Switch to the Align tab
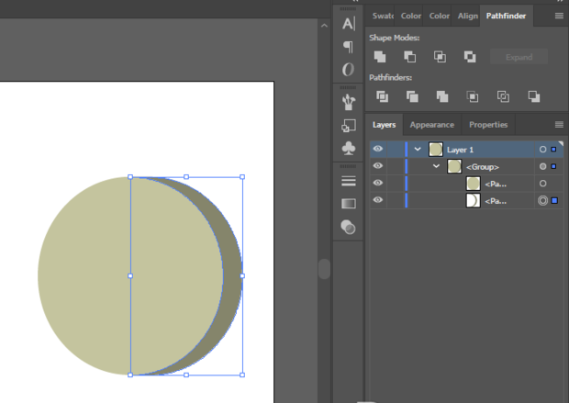This screenshot has width=569, height=403. (x=467, y=16)
